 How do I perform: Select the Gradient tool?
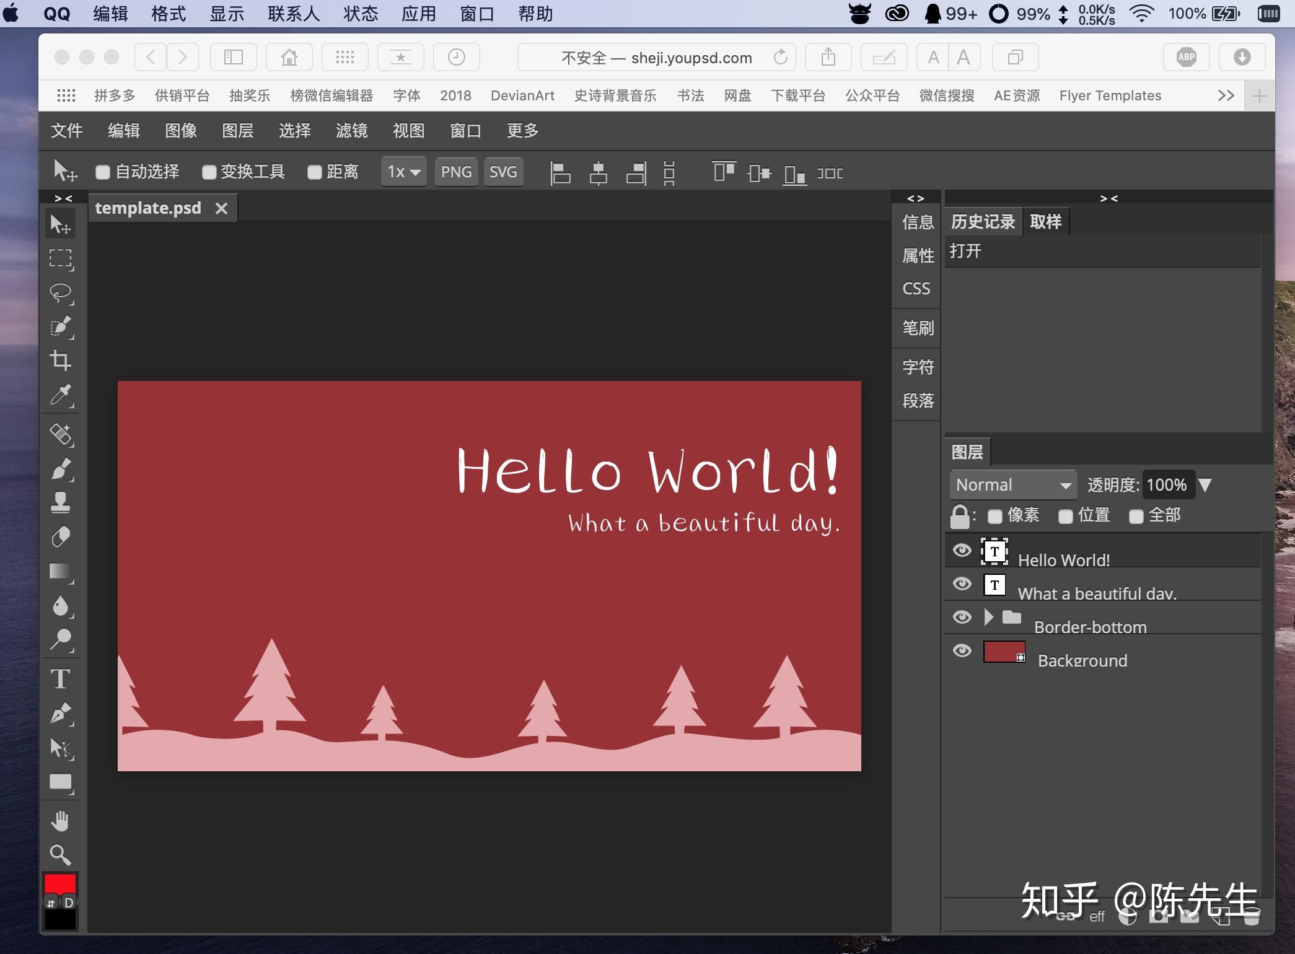coord(61,571)
